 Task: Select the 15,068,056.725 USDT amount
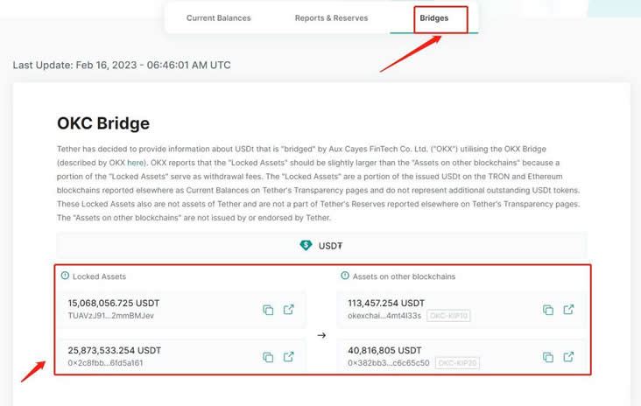click(x=114, y=303)
